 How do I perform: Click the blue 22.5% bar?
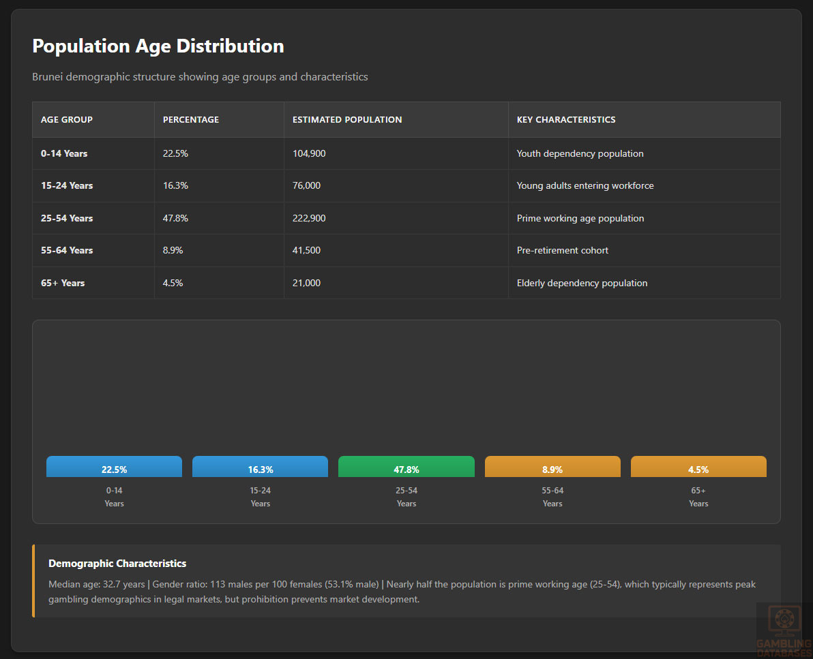click(114, 468)
